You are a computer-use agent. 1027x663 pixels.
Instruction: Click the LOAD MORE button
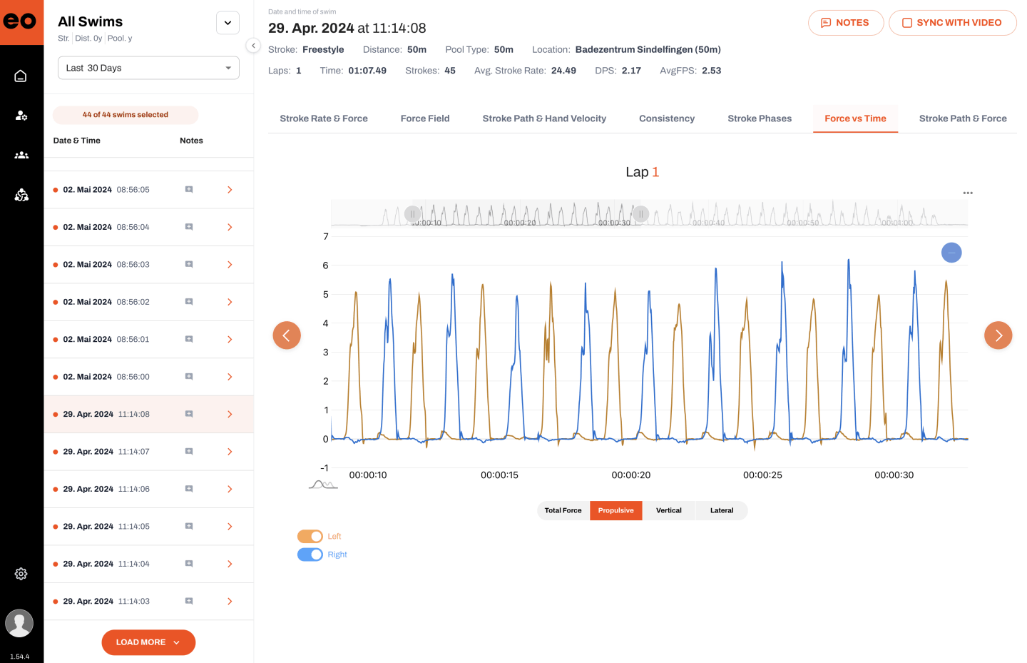click(x=148, y=642)
